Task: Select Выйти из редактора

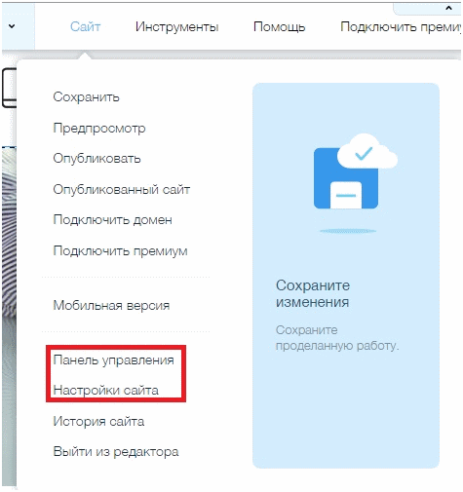Action: tap(116, 452)
